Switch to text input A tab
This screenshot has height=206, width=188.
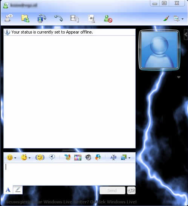[8, 190]
